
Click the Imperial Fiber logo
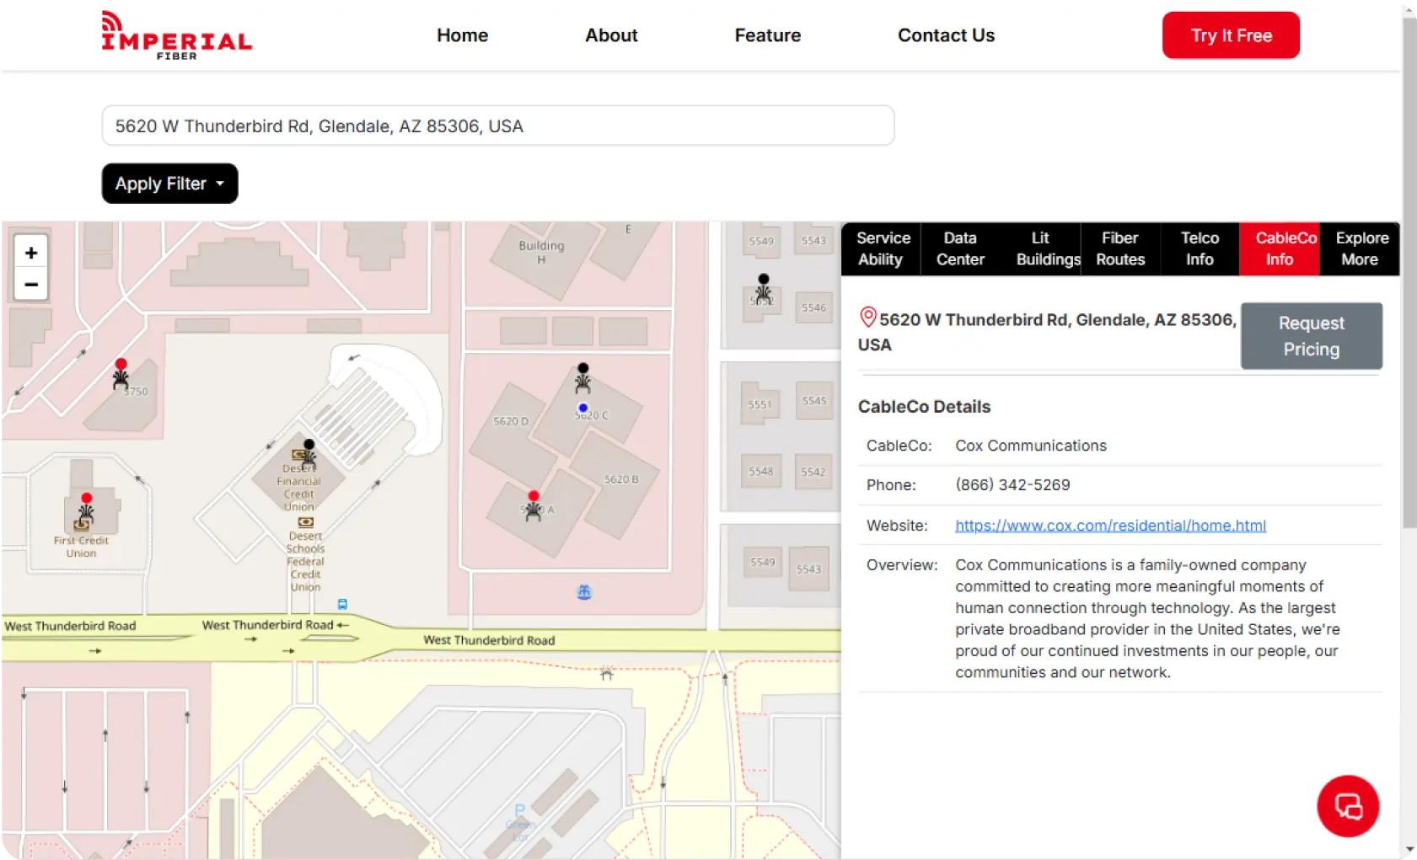[176, 35]
